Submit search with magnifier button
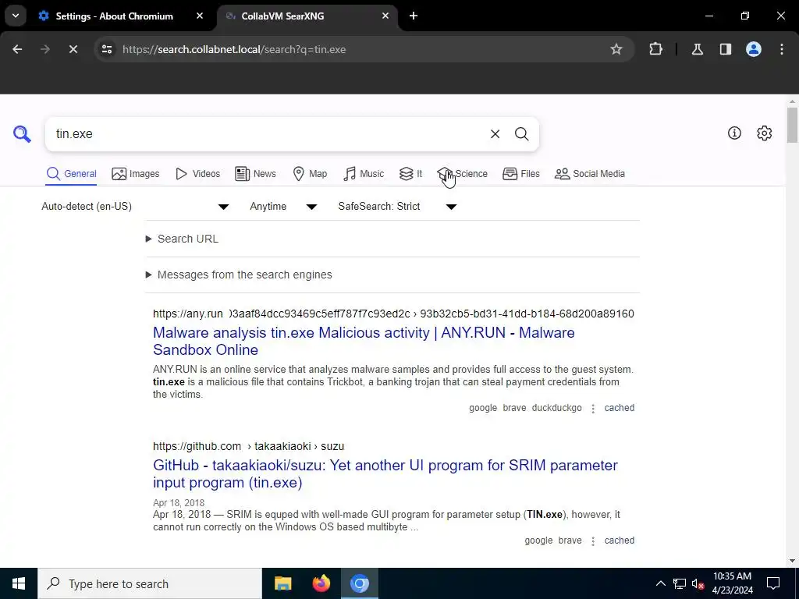This screenshot has height=599, width=799. point(521,134)
